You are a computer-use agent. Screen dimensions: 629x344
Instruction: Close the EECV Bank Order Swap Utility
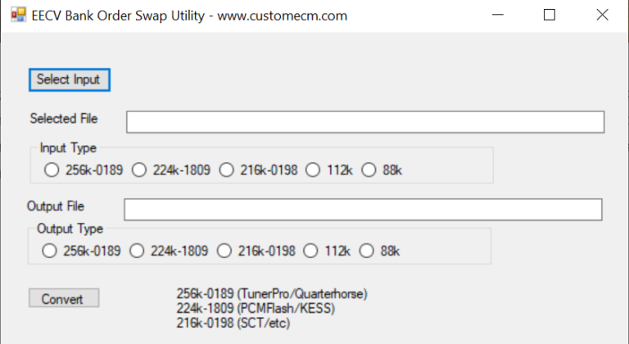602,15
